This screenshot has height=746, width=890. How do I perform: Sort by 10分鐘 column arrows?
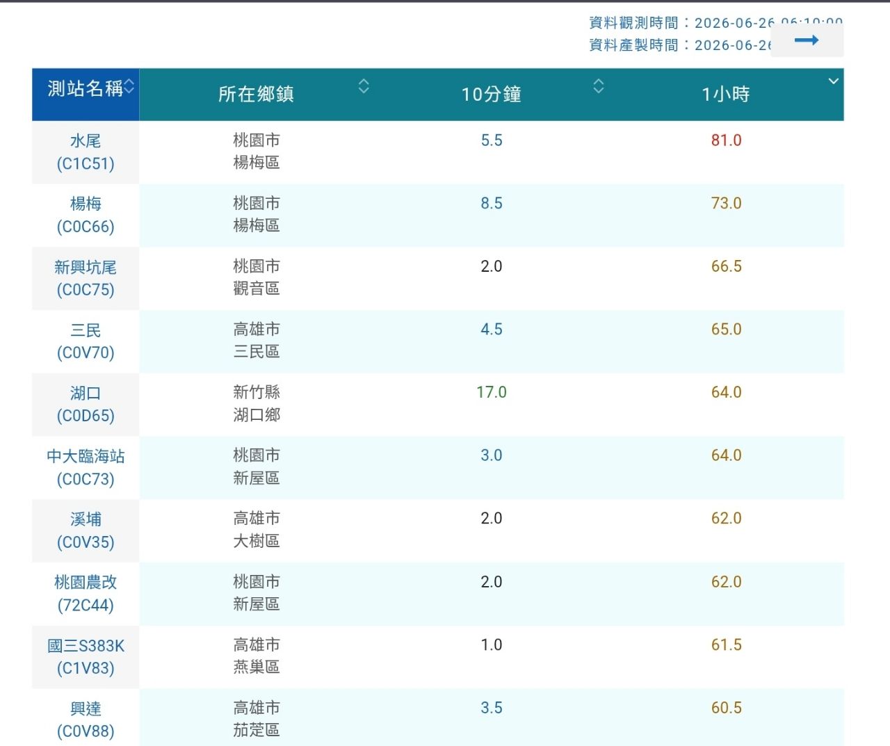pos(599,86)
